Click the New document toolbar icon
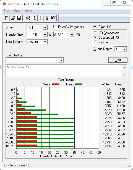 [x=7, y=18]
